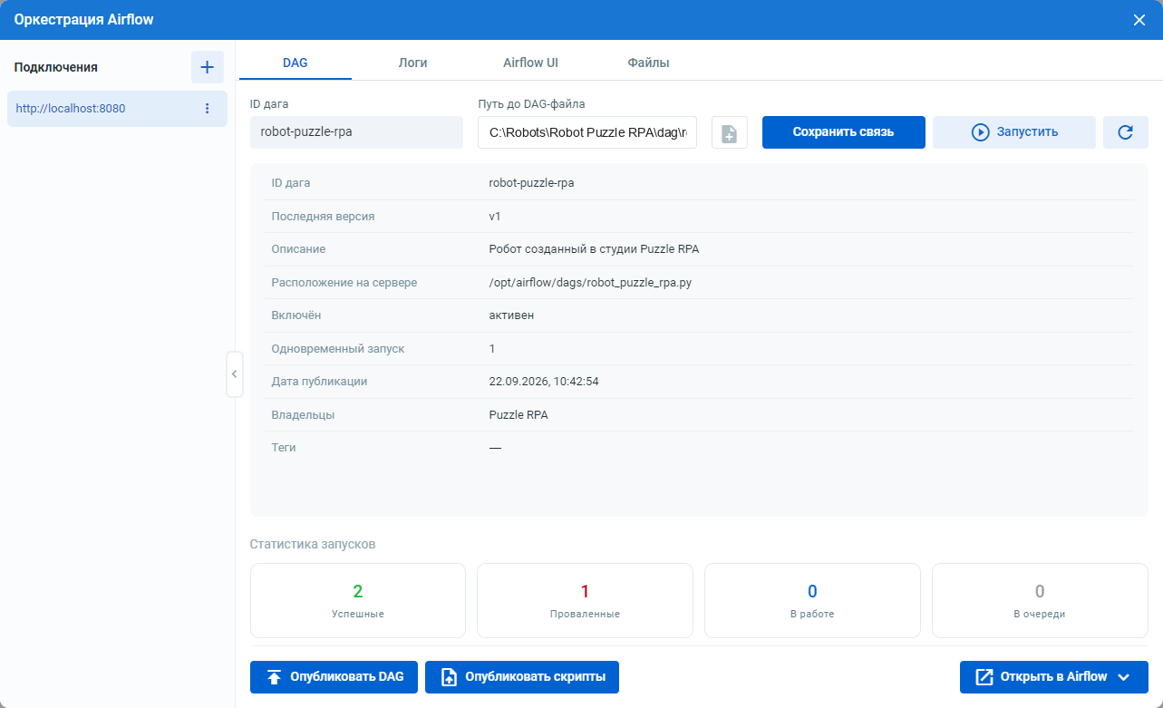Viewport: 1163px width, 708px height.
Task: Click the status value активен
Action: [511, 315]
